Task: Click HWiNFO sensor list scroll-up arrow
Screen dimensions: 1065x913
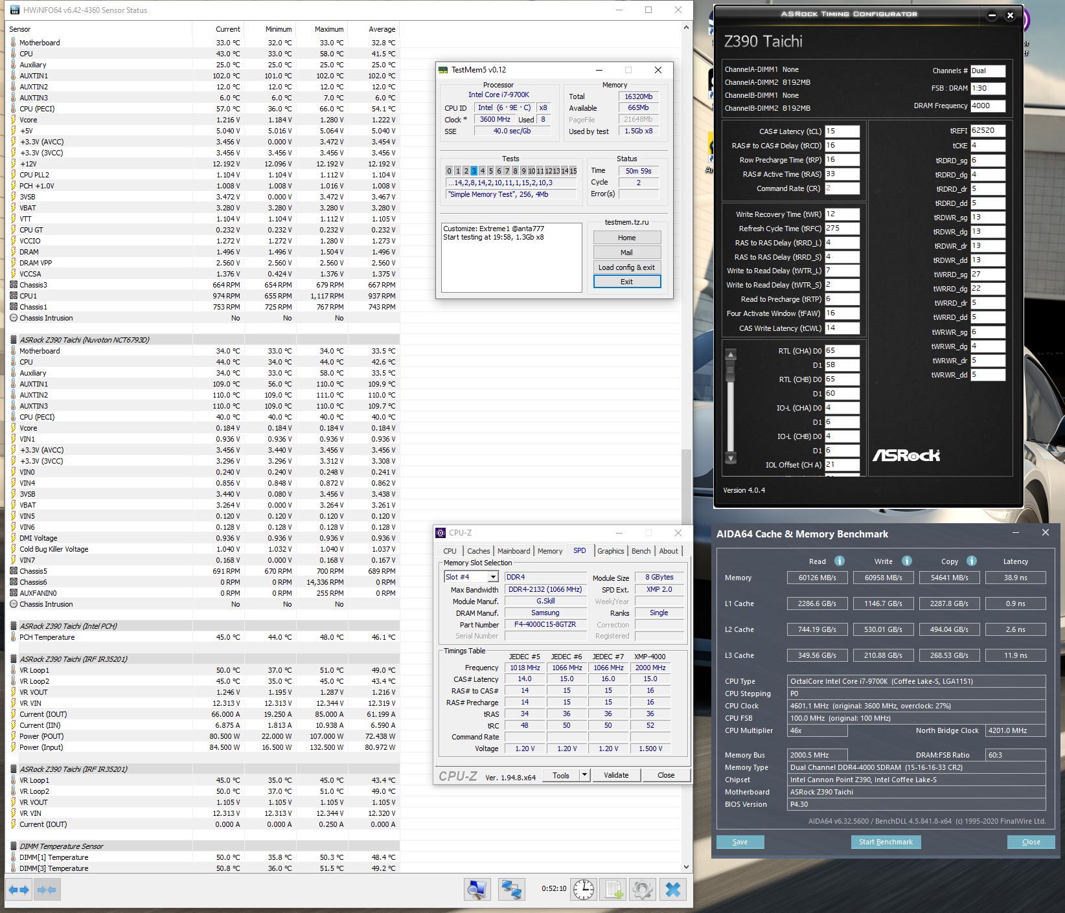Action: click(x=687, y=28)
